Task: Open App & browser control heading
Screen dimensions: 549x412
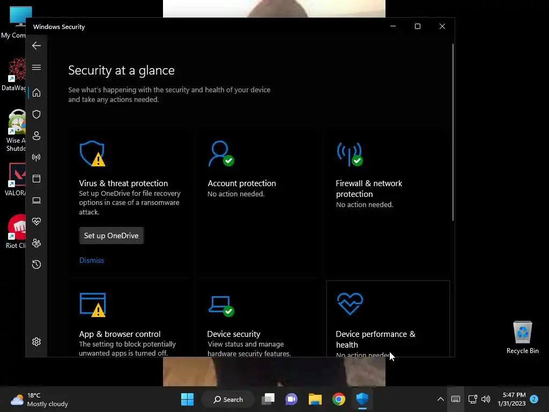Action: (120, 334)
